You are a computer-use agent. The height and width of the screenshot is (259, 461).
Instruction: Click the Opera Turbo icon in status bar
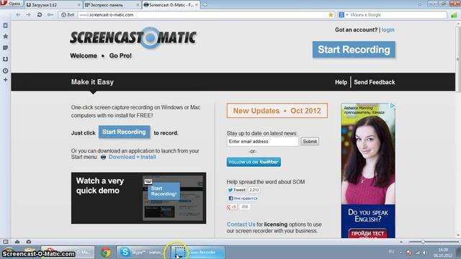(x=29, y=242)
